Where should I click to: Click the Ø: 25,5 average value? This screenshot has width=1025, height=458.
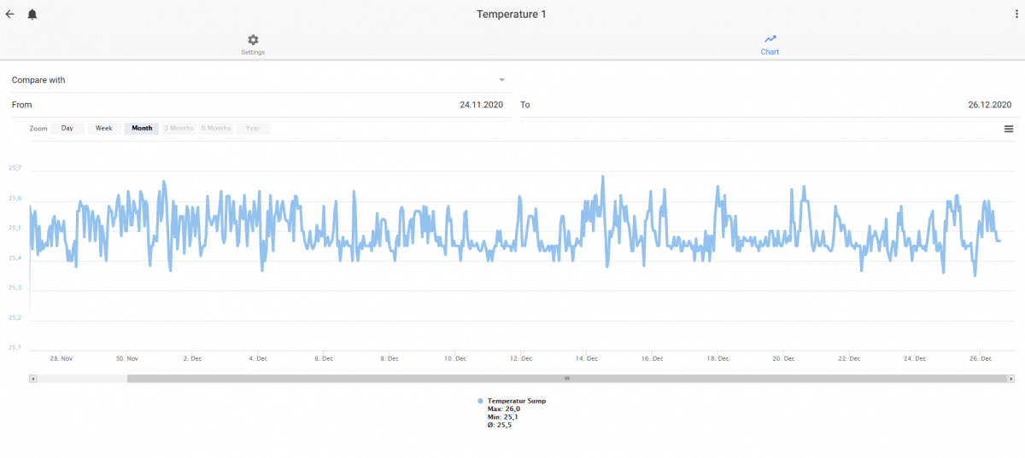(x=500, y=425)
